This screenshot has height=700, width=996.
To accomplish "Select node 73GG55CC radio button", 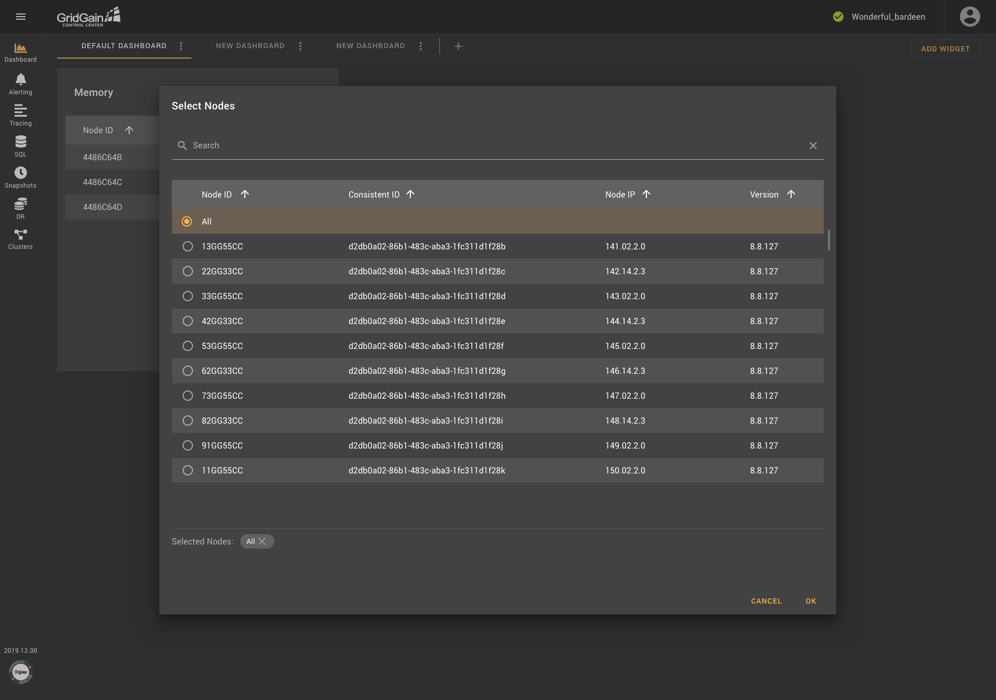I will click(x=188, y=396).
